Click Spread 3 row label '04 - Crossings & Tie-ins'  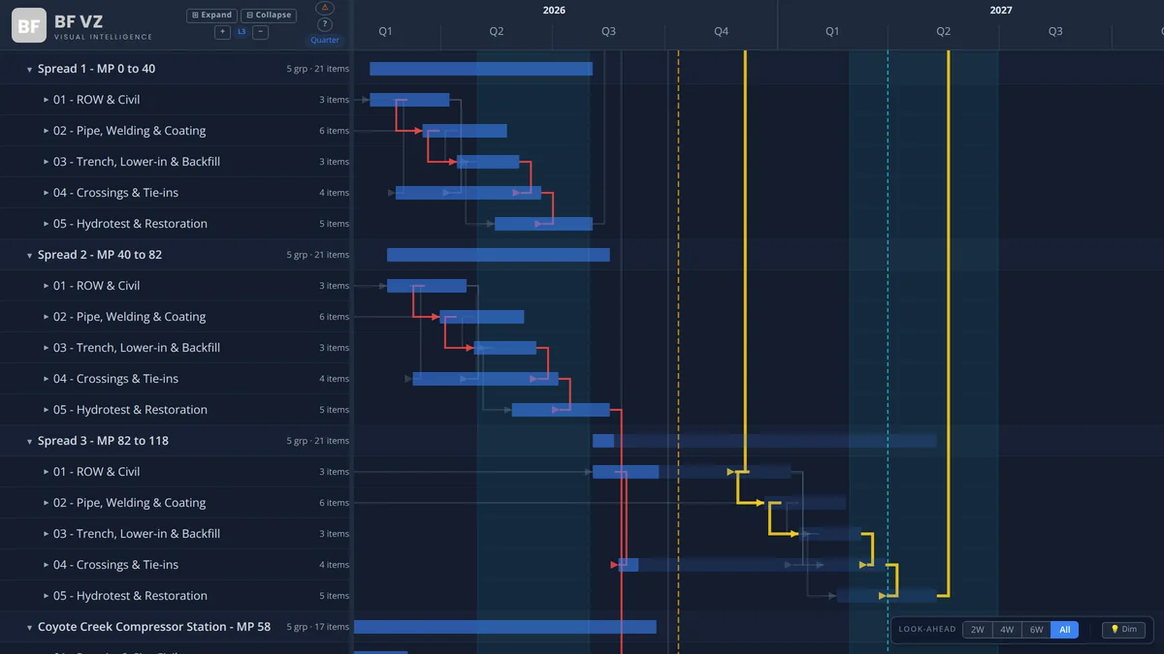click(x=116, y=565)
